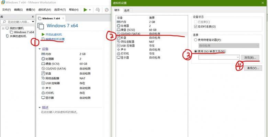The image size is (268, 137).
Task: Click the green power-on play toolbar icon
Action: tap(85, 10)
